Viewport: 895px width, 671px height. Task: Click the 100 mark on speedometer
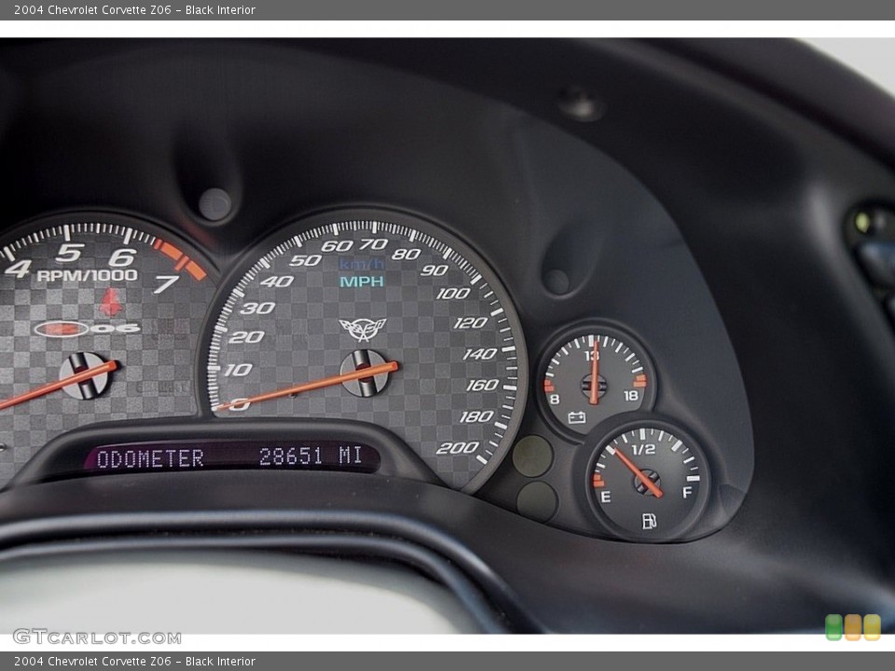[x=453, y=294]
